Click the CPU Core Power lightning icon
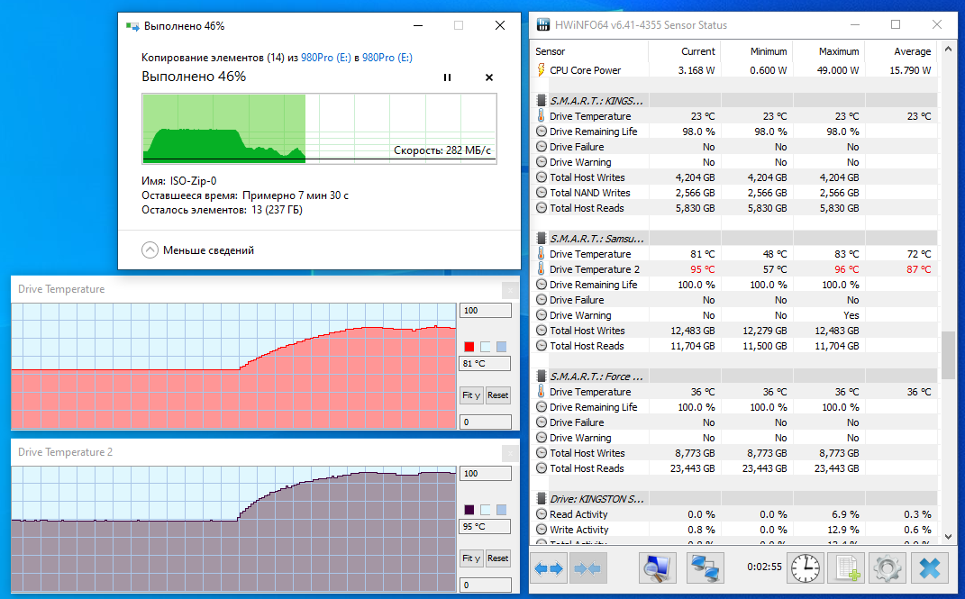The height and width of the screenshot is (599, 965). (541, 69)
